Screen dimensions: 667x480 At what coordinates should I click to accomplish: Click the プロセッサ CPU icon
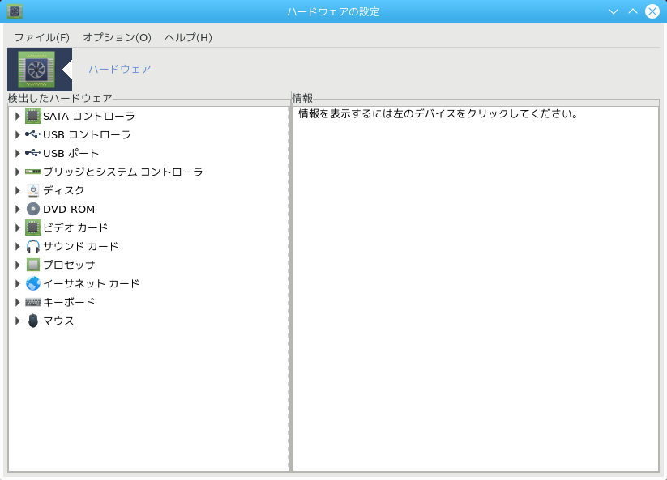tap(33, 265)
